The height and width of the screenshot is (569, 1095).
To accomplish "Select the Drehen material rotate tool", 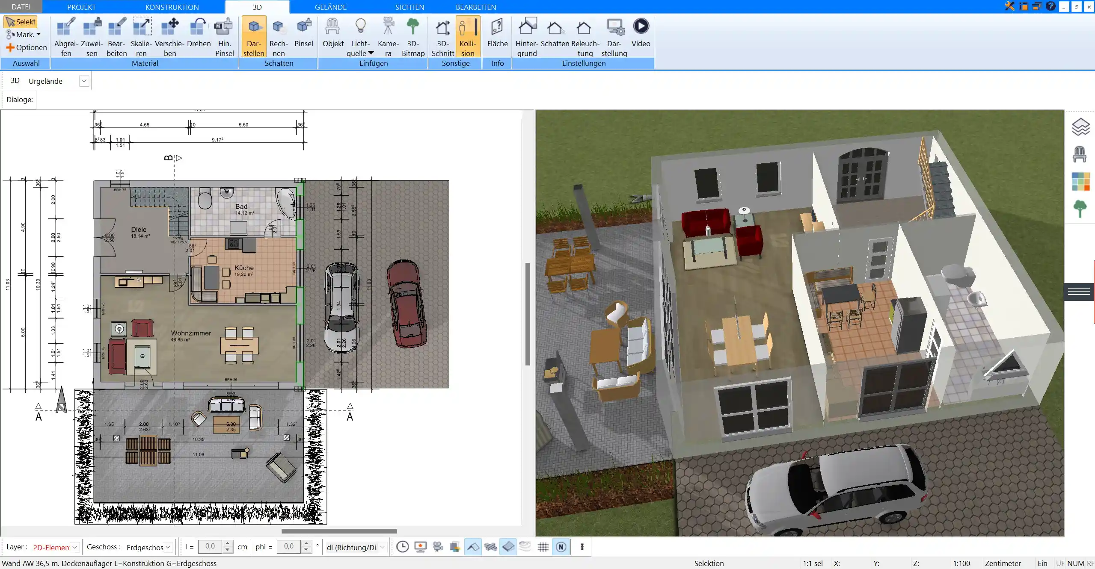I will coord(199,32).
